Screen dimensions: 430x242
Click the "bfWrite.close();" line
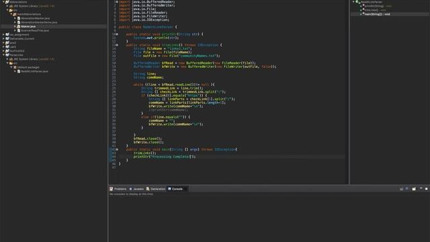coord(148,142)
